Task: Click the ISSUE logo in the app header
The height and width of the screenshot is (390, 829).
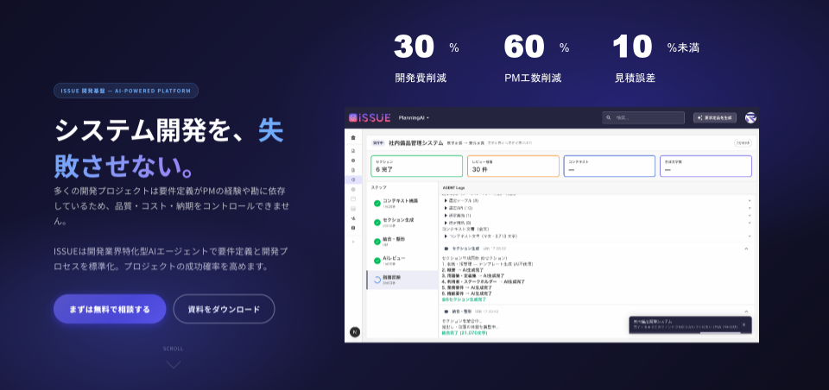Action: pyautogui.click(x=369, y=118)
